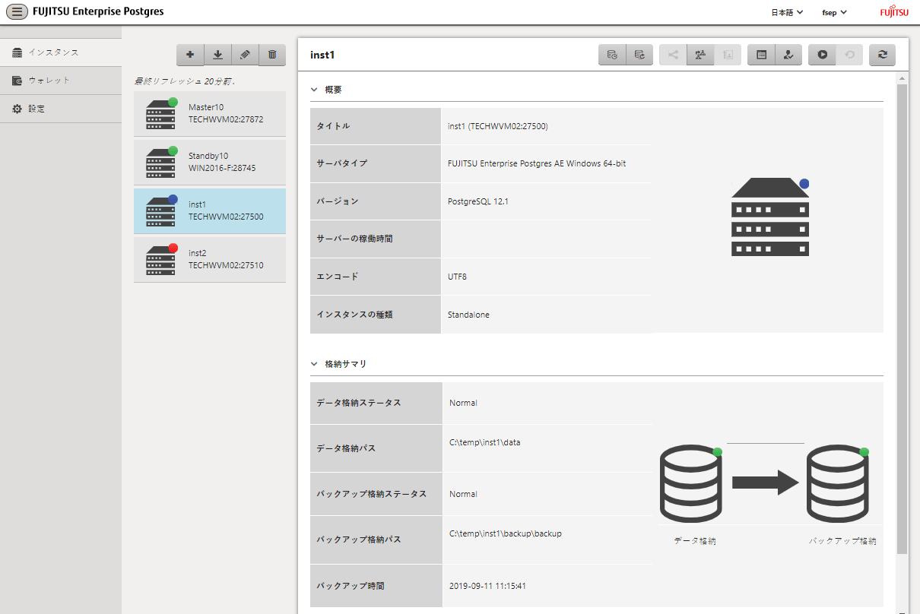Click the configuration window icon
Image resolution: width=920 pixels, height=614 pixels.
pyautogui.click(x=761, y=55)
